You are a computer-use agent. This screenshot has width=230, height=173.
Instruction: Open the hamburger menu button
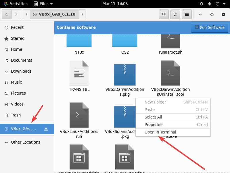click(x=187, y=14)
